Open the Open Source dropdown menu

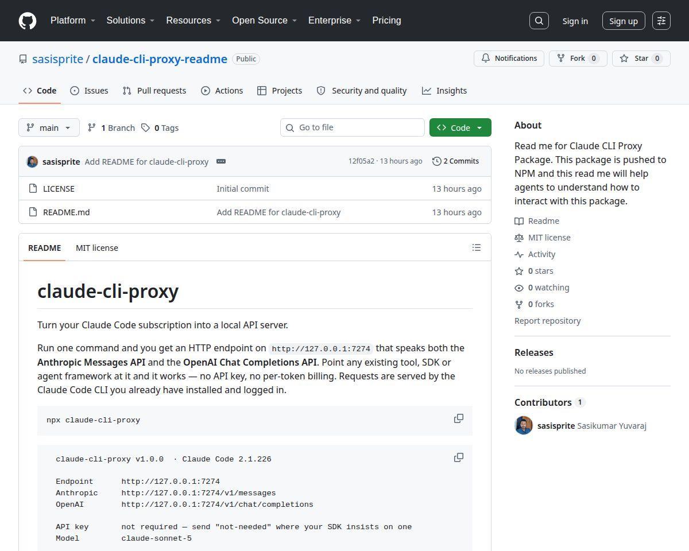point(265,21)
